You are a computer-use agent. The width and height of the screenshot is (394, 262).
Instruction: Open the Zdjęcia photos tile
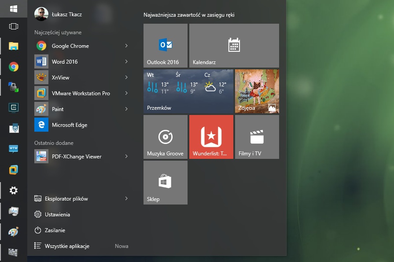257,91
